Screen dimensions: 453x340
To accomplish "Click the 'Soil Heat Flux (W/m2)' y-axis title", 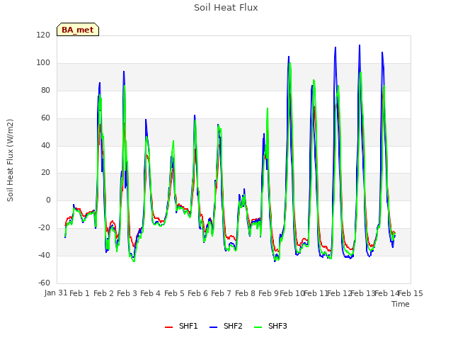I will (10, 160).
